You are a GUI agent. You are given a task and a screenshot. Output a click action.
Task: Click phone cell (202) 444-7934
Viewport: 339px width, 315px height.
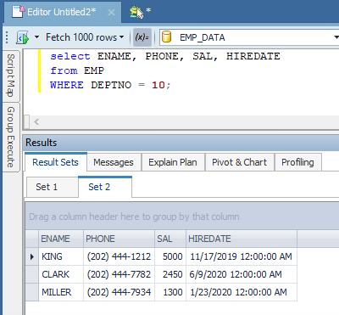click(x=119, y=292)
